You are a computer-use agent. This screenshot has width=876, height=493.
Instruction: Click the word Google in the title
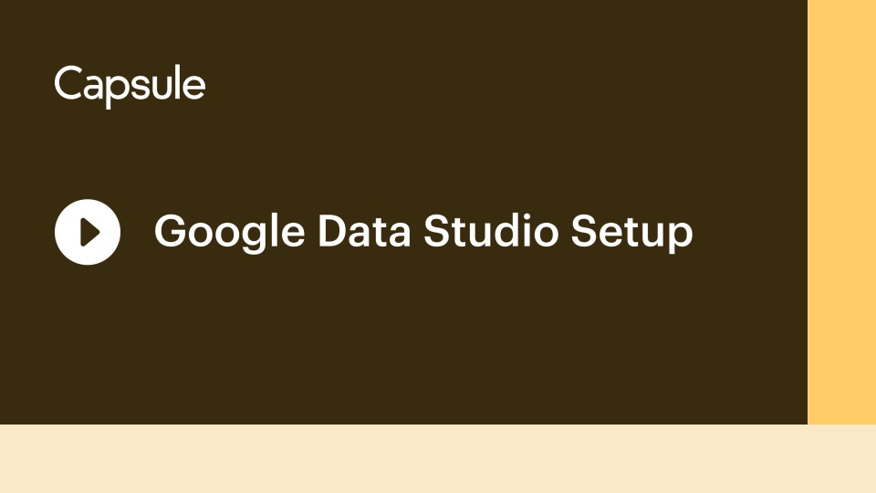coord(230,231)
